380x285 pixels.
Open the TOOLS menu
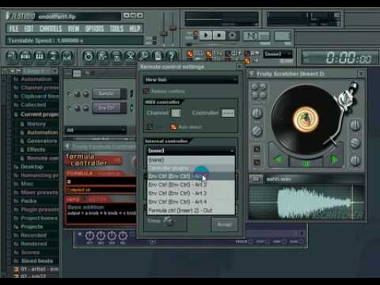(x=116, y=28)
